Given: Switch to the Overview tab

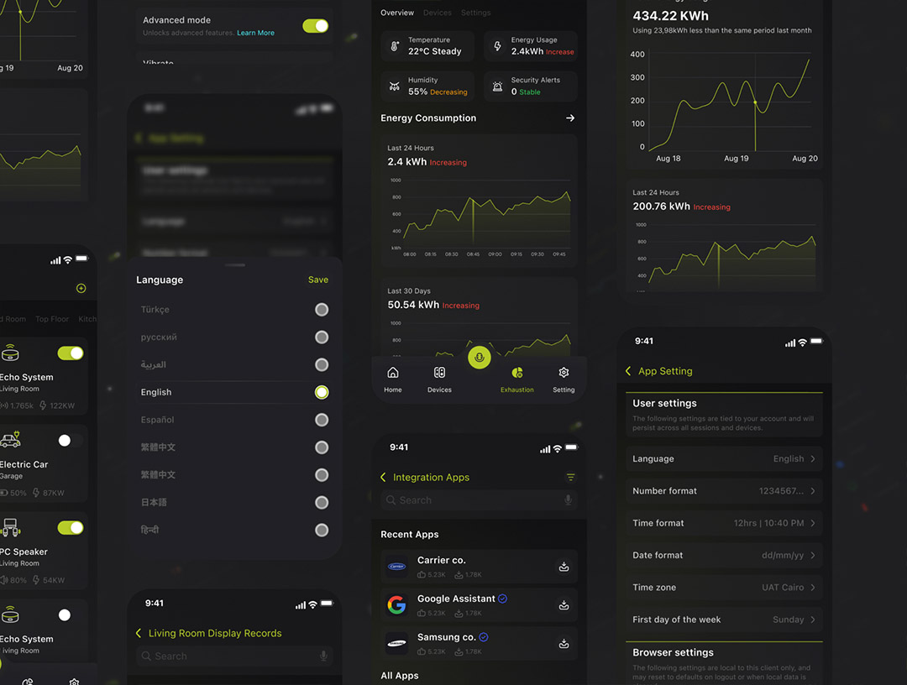Looking at the screenshot, I should click(396, 13).
